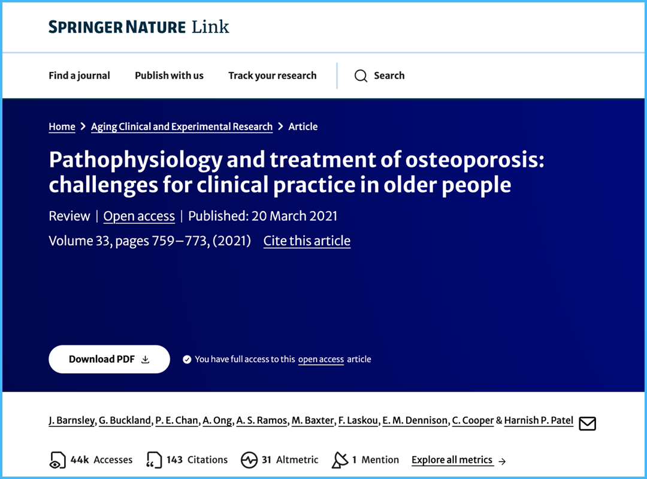647x479 pixels.
Task: Open author E. M. Dennison's details
Action: [415, 421]
